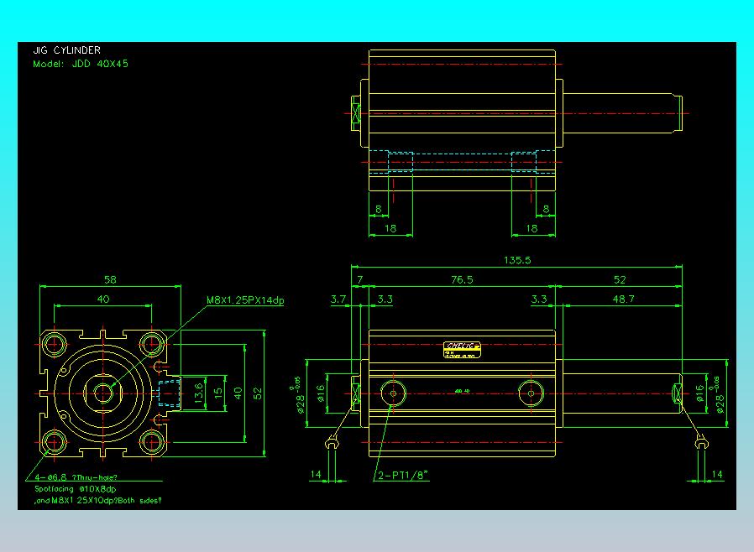This screenshot has width=754, height=552.
Task: Click the left 18 dimension in top view
Action: click(x=390, y=228)
